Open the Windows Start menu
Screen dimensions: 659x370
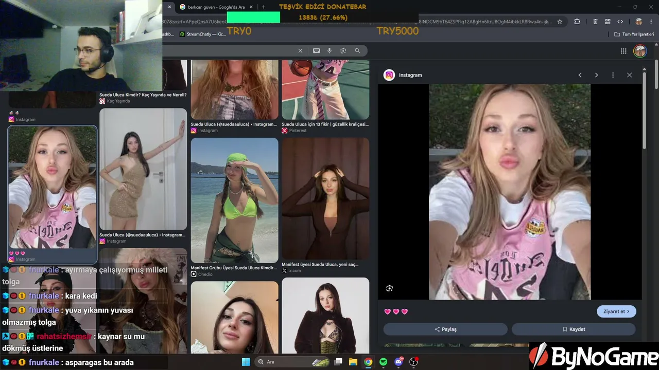click(x=246, y=362)
